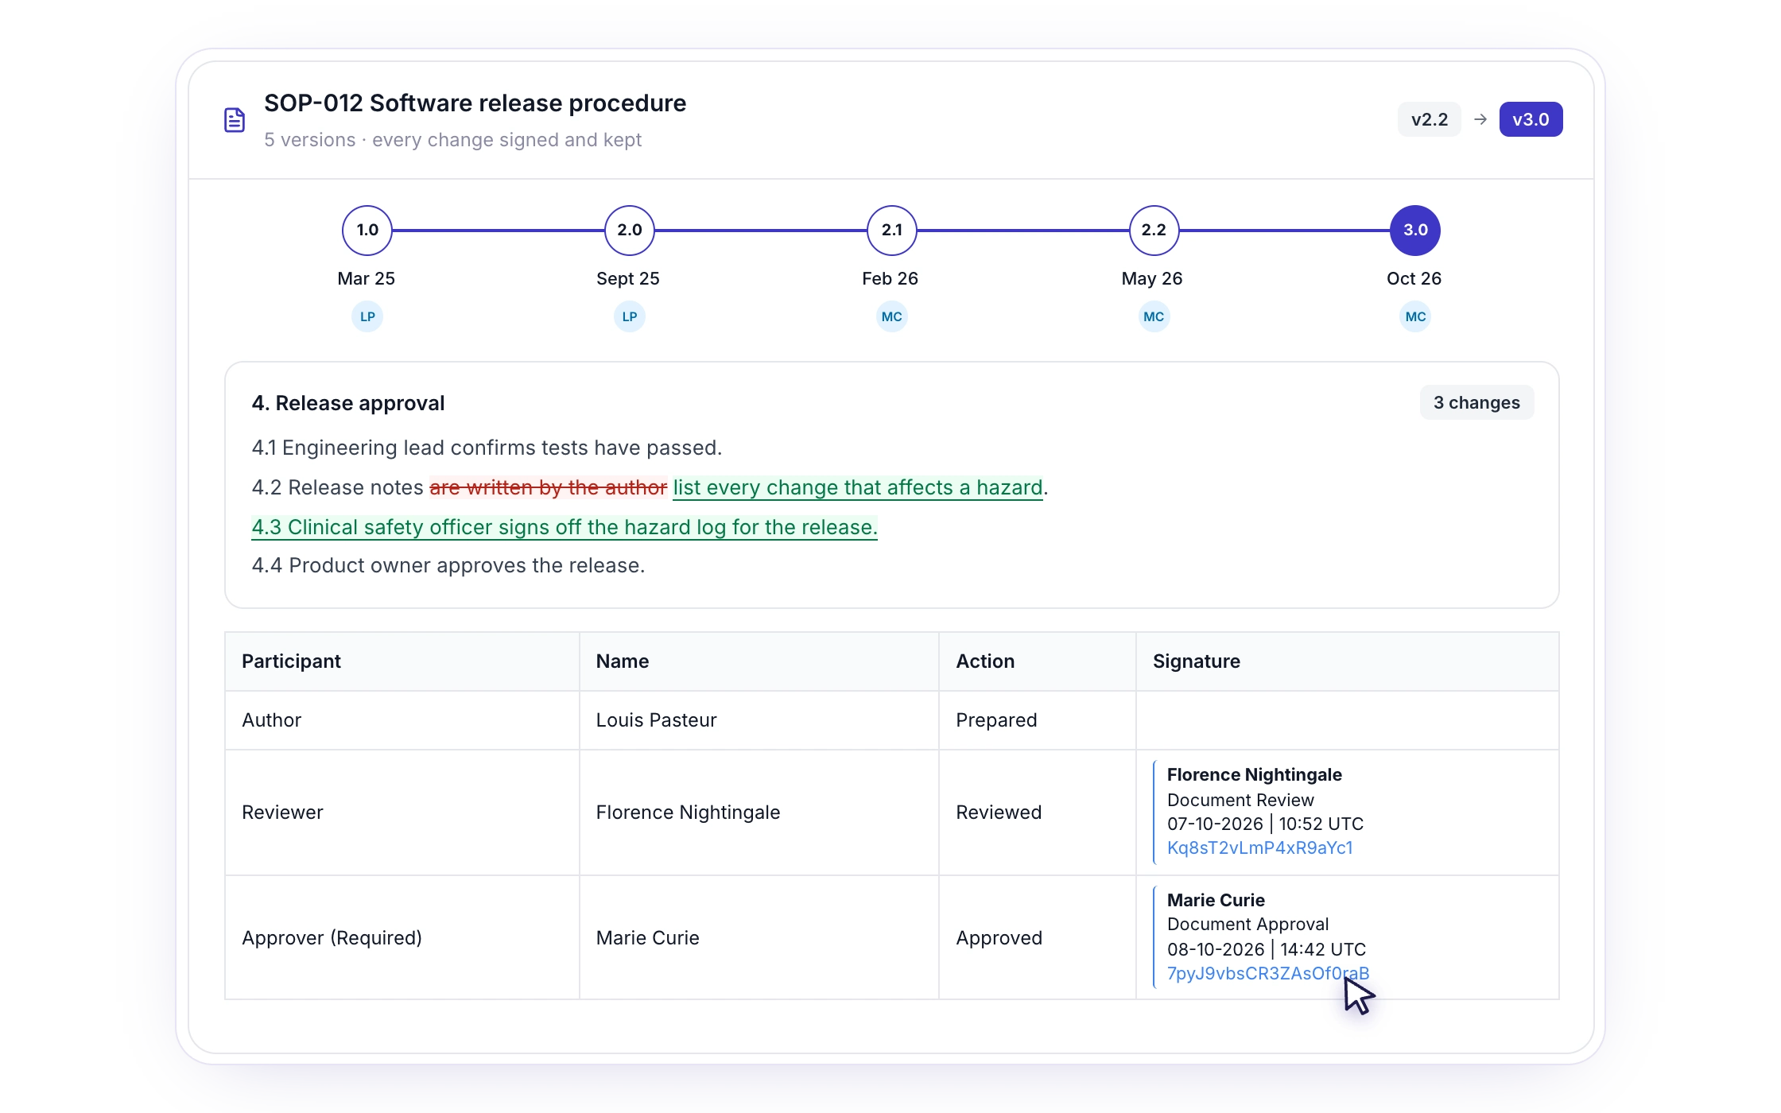Click the Author participant cell
1781x1113 pixels.
point(402,720)
